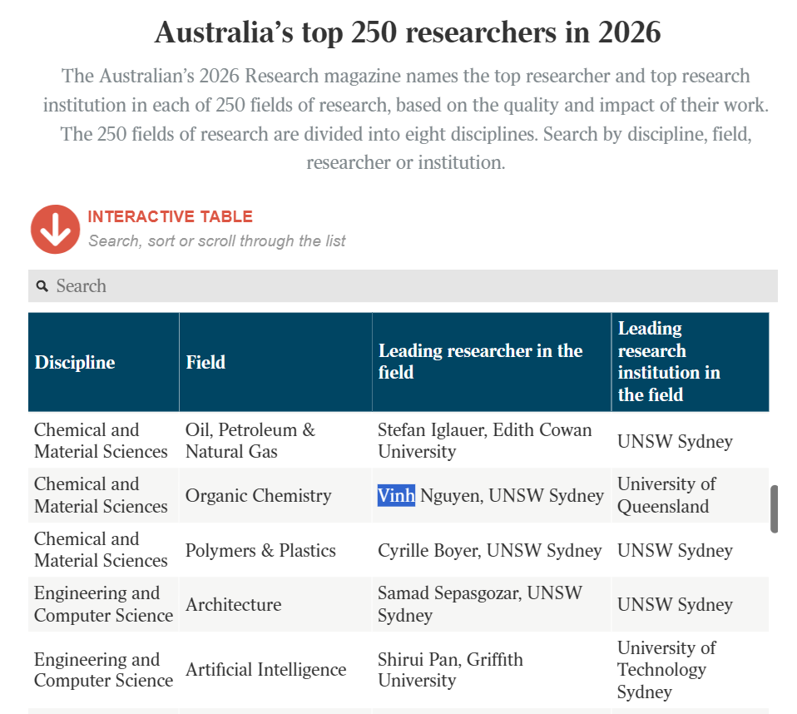797x714 pixels.
Task: Click the Organic Chemistry field cell
Action: tap(258, 496)
